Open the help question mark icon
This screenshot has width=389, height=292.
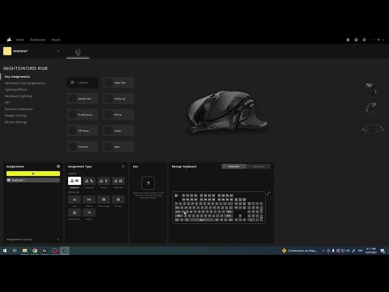(x=356, y=40)
